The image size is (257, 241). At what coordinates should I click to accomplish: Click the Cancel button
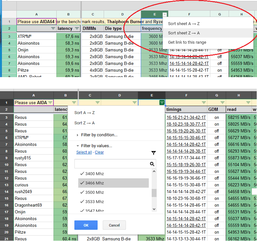pos(114,225)
